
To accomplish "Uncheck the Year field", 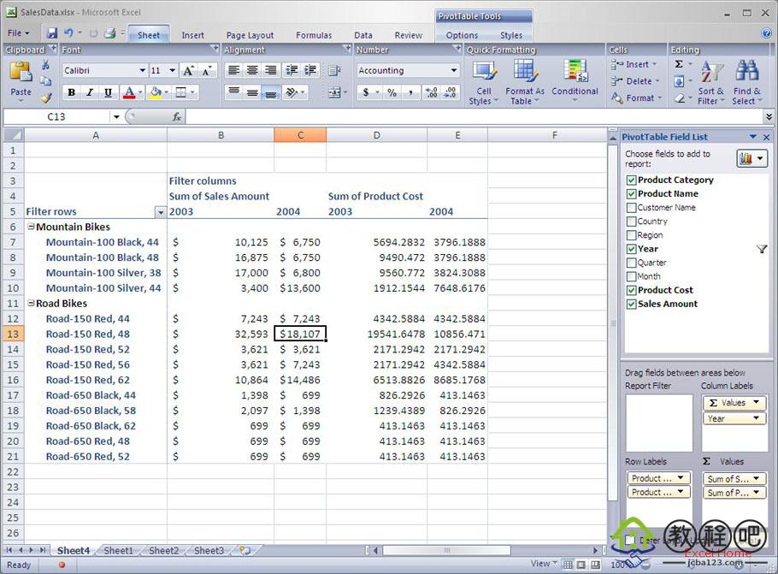I will click(631, 249).
